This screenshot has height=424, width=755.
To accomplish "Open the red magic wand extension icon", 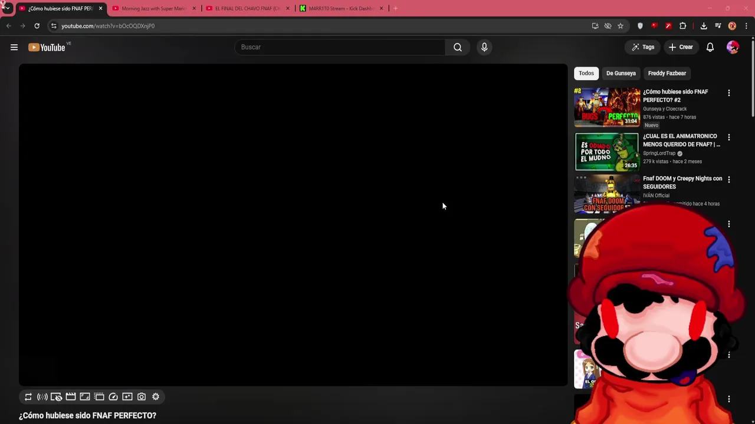I will 668,26.
